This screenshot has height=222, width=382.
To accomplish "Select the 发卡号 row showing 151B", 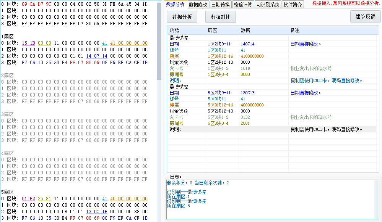I will coord(245,68).
